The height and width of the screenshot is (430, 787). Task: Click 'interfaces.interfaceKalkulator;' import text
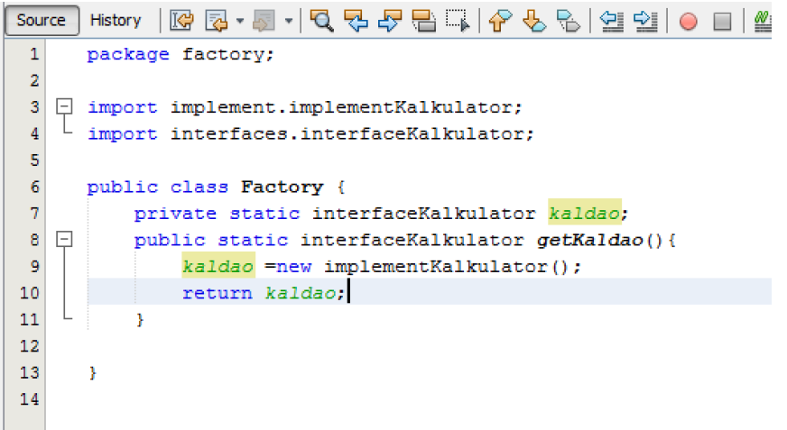coord(352,133)
